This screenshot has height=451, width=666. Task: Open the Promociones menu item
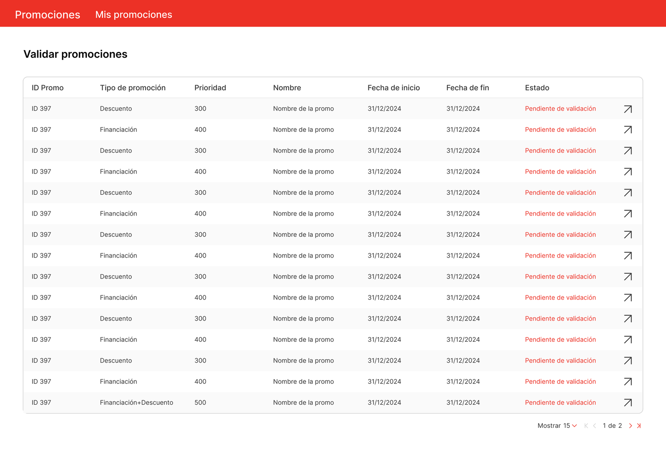point(48,15)
